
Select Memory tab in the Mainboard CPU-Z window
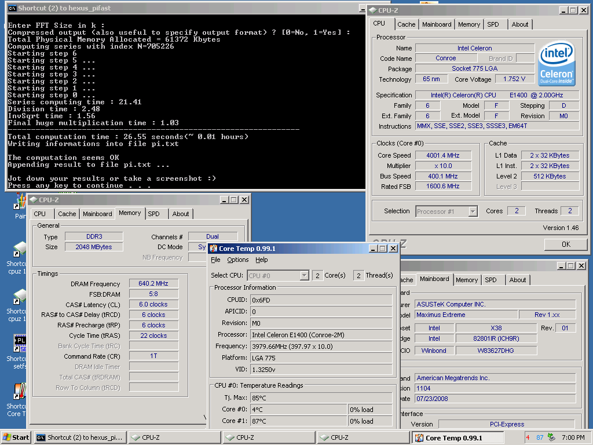point(467,280)
